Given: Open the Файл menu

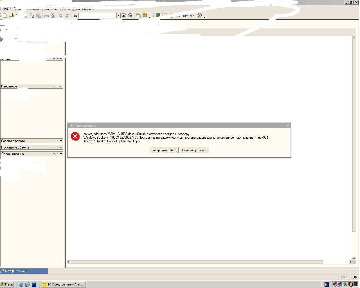Looking at the screenshot, I should [7, 9].
